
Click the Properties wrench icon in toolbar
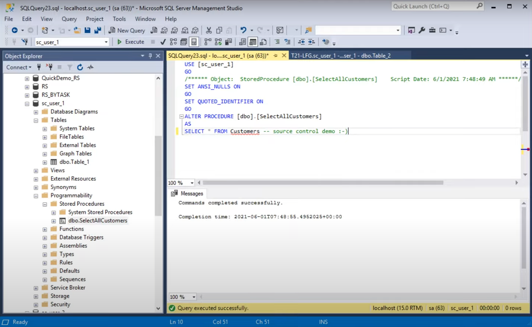tap(422, 30)
